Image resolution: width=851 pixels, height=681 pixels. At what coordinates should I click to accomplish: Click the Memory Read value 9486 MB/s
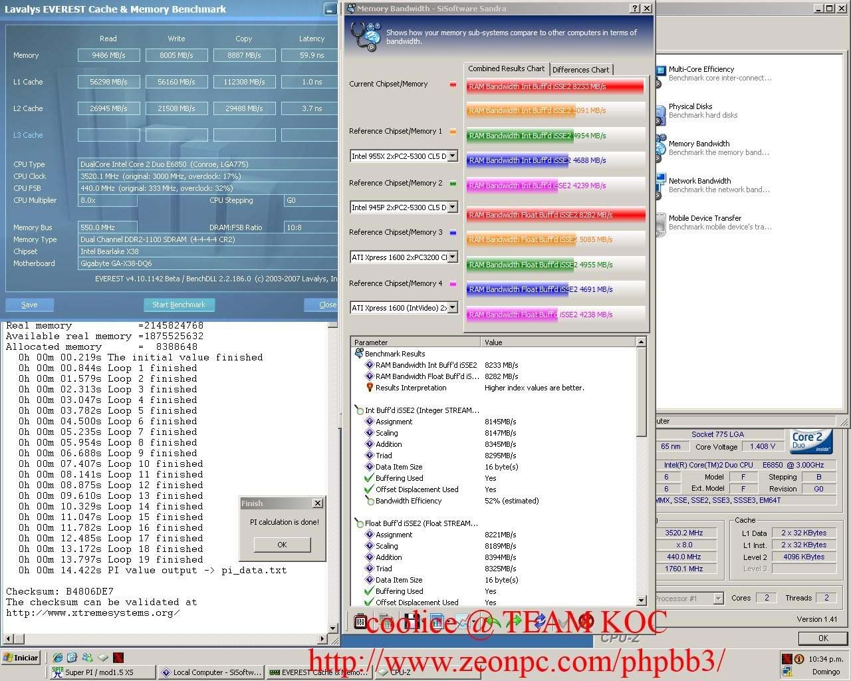[108, 55]
